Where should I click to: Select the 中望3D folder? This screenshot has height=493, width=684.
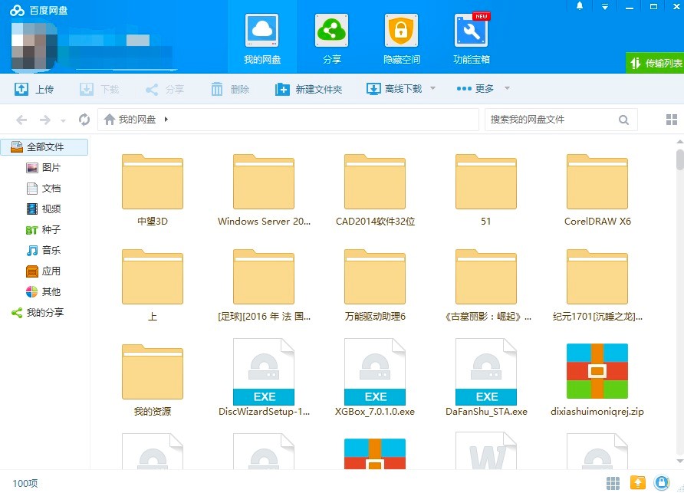coord(153,190)
